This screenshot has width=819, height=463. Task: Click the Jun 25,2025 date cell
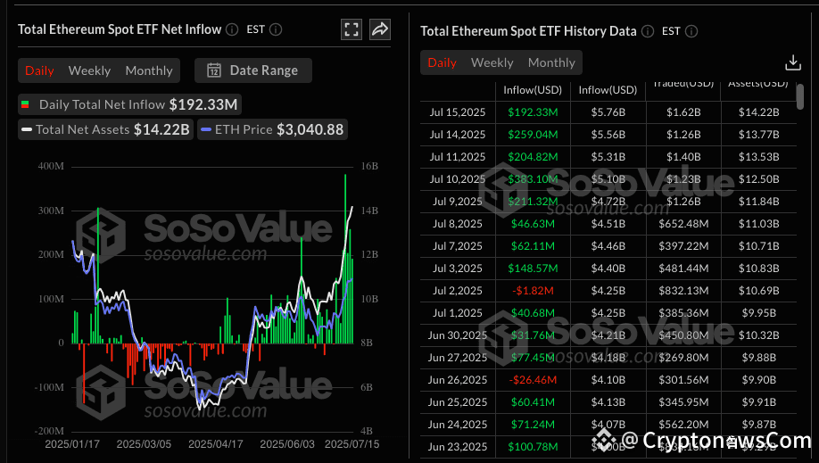tap(458, 402)
